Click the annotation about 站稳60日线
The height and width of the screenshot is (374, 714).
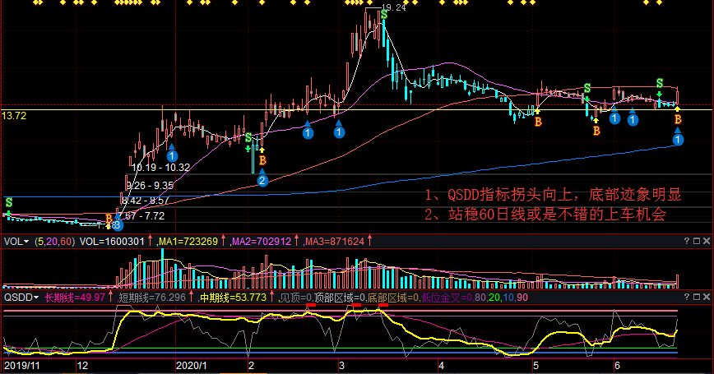click(545, 215)
